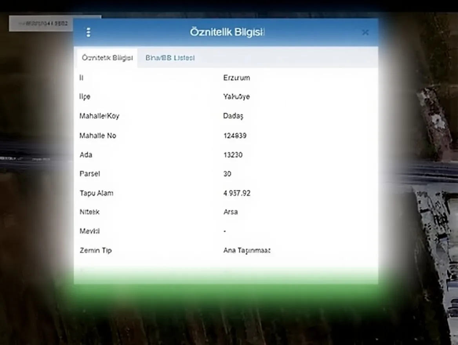Click the Parsel value 30
458x345 pixels.
coord(227,174)
